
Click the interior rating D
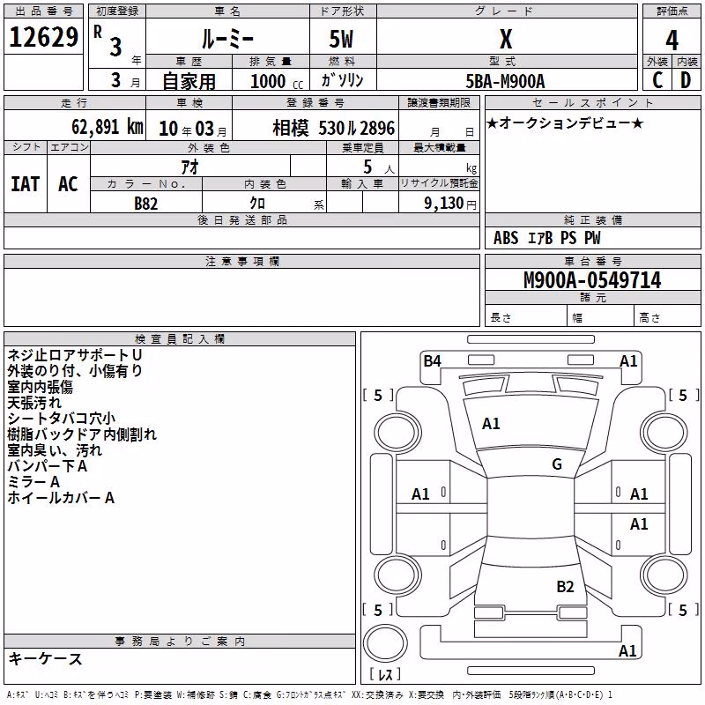[686, 80]
